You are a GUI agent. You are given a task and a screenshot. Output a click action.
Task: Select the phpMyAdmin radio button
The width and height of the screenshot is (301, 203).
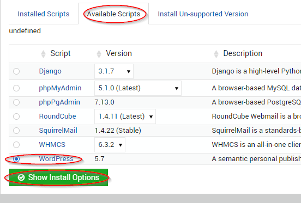(16, 88)
